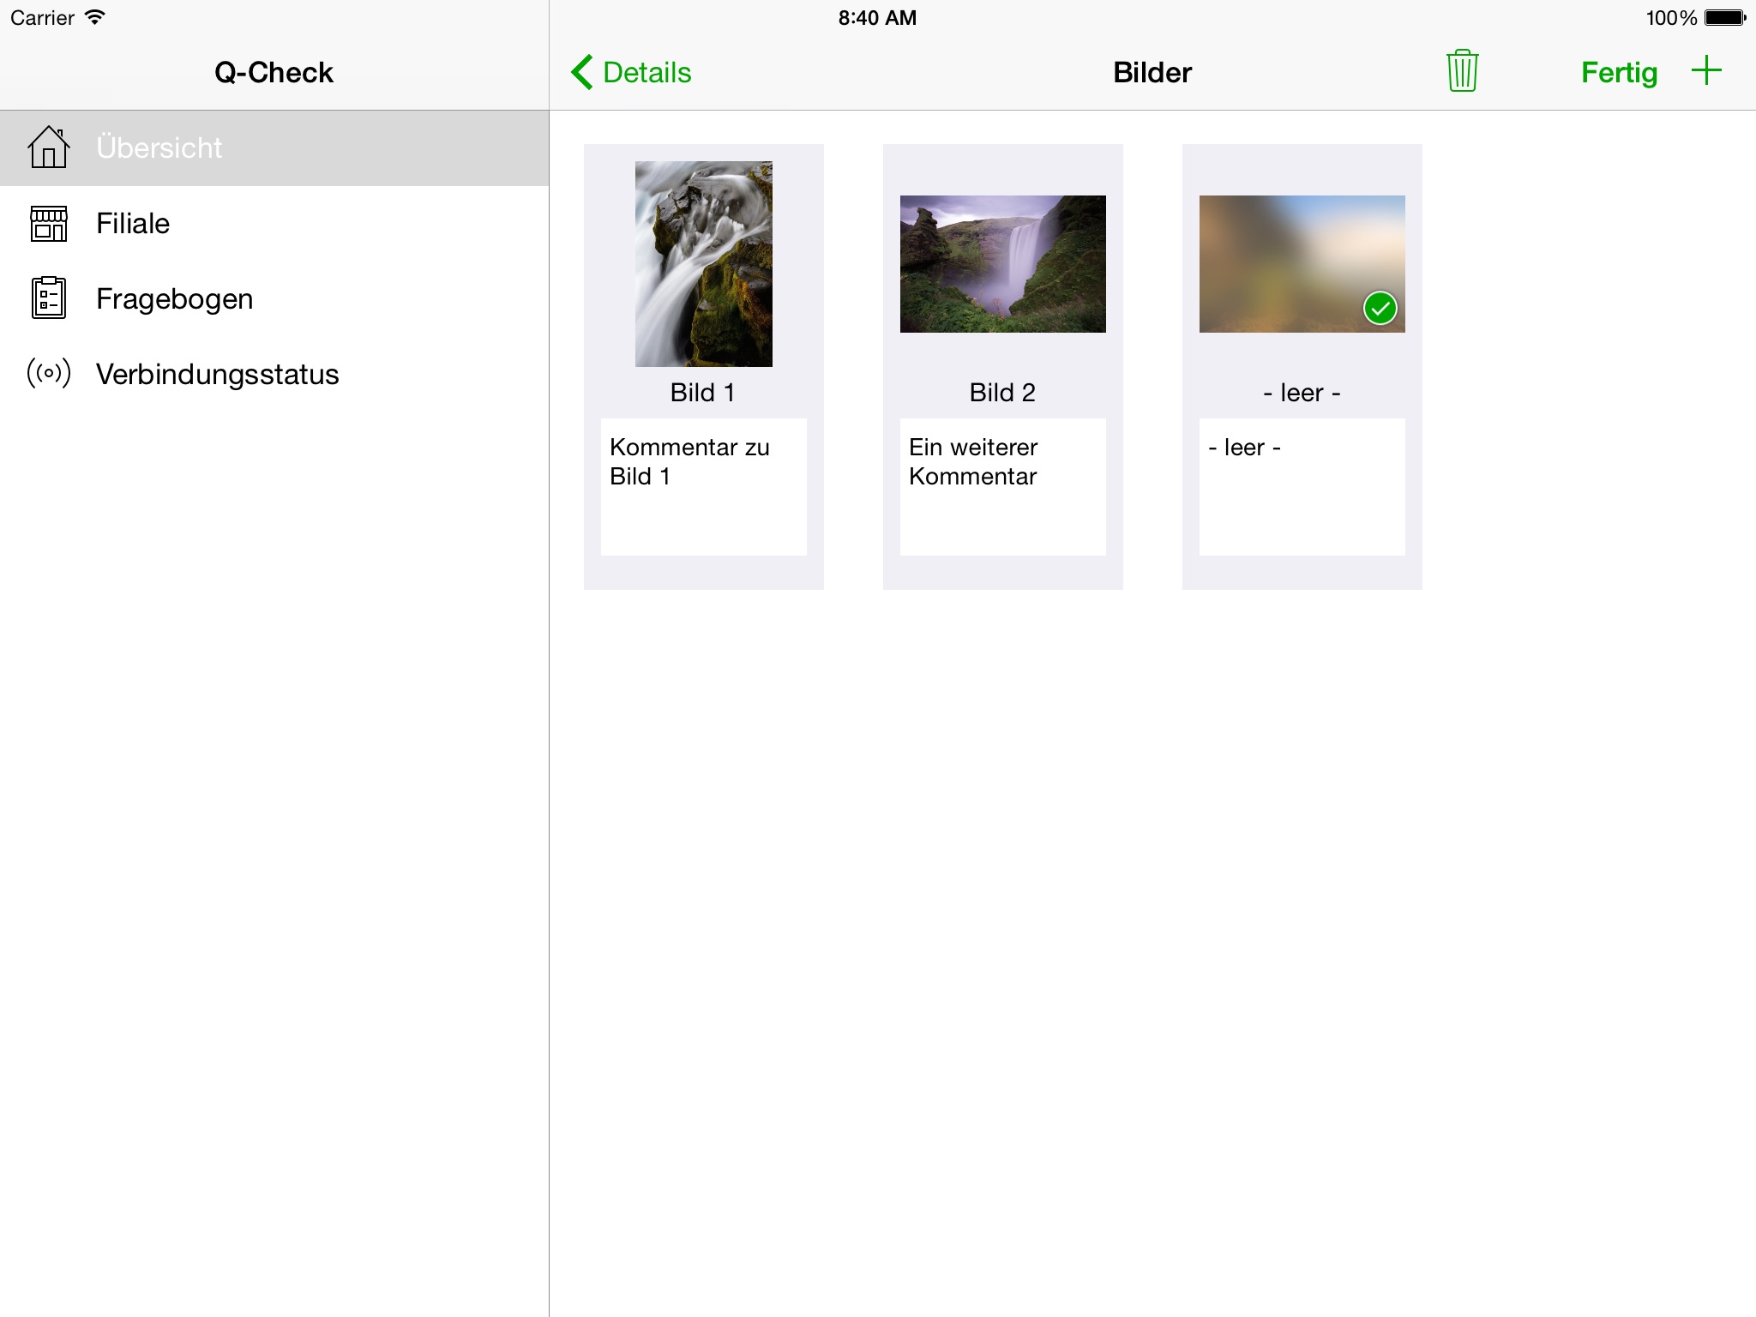Deselect the green checkmark on blurred image
This screenshot has height=1317, width=1756.
pos(1380,308)
